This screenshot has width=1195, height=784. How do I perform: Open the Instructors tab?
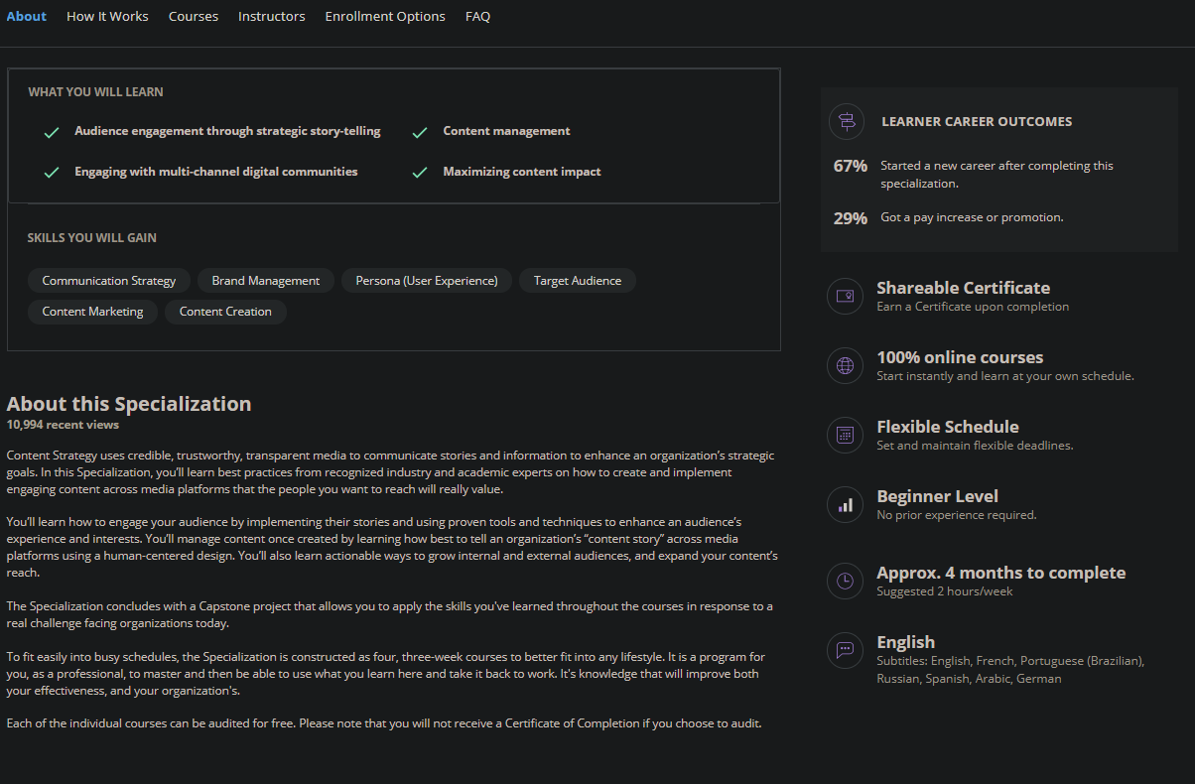pos(272,16)
